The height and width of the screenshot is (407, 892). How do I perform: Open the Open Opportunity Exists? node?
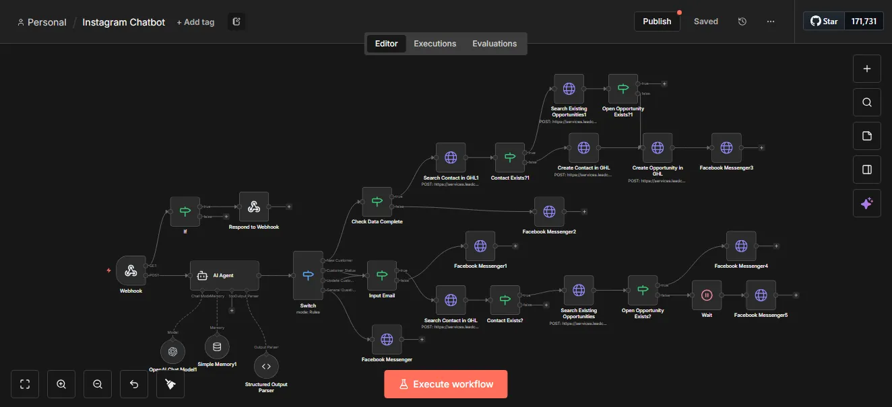tap(643, 291)
